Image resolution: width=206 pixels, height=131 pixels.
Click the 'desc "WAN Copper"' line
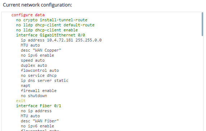point(41,50)
